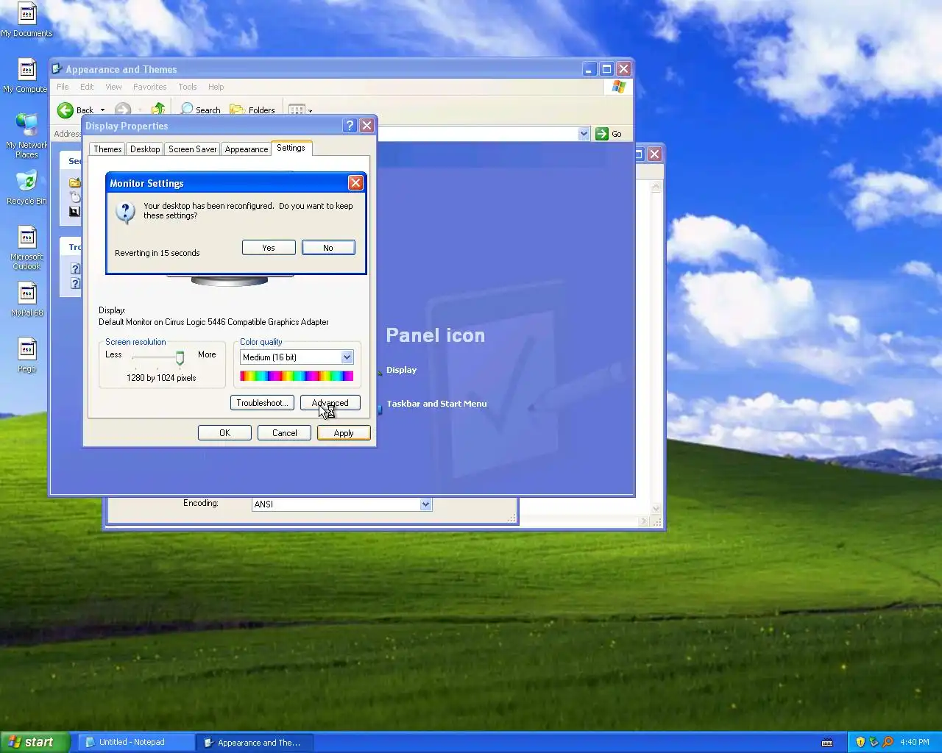Click the safely remove hardware tray icon
Viewport: 942px width, 753px height.
874,742
